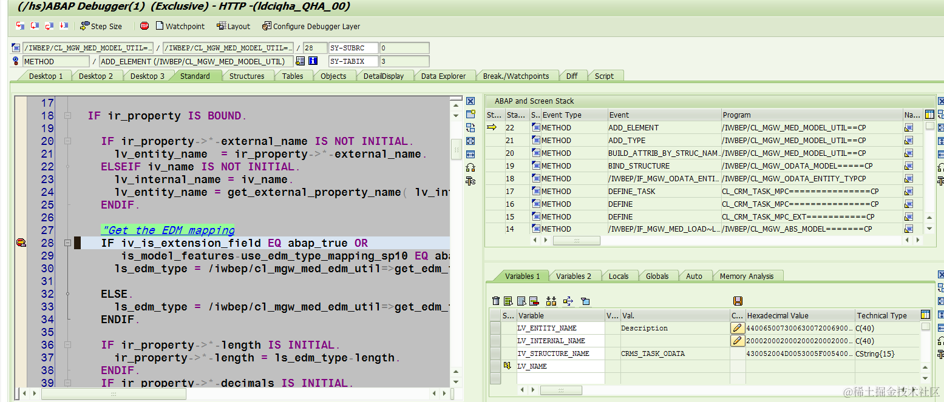The height and width of the screenshot is (402, 944).
Task: Open the Objects tab
Action: pos(333,76)
